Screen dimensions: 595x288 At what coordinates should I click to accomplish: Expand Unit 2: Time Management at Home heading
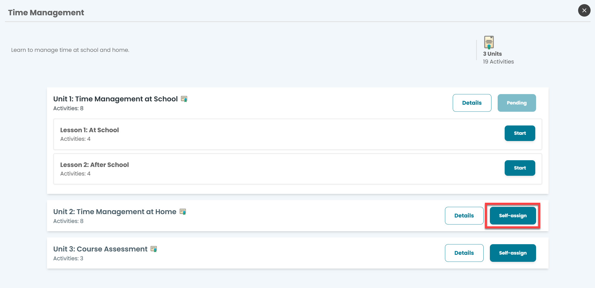(x=115, y=212)
